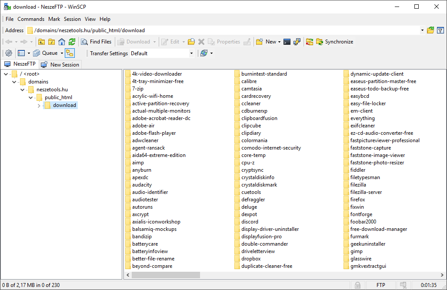Switch to the NeszeFTP session tab
This screenshot has height=290, width=447.
point(20,64)
